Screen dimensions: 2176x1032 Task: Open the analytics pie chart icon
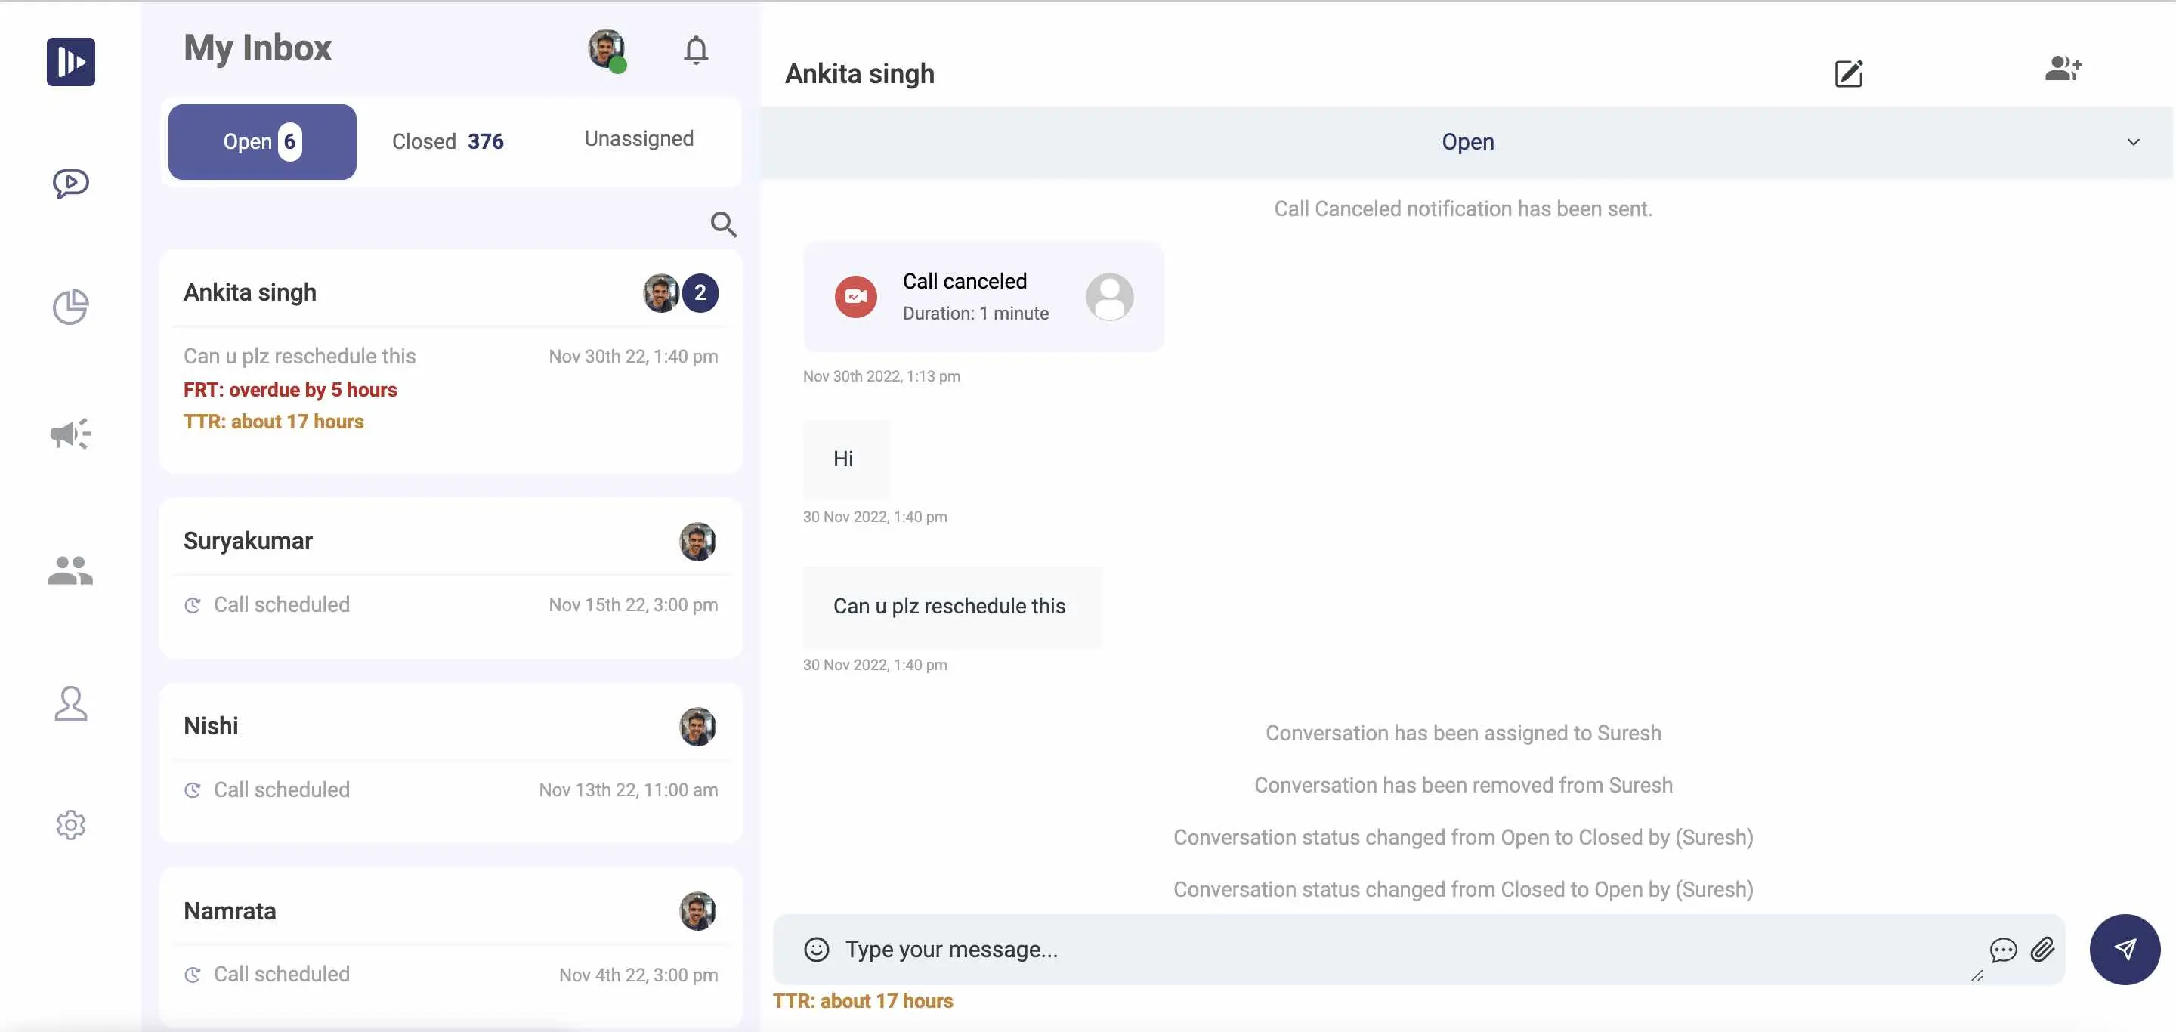(71, 307)
